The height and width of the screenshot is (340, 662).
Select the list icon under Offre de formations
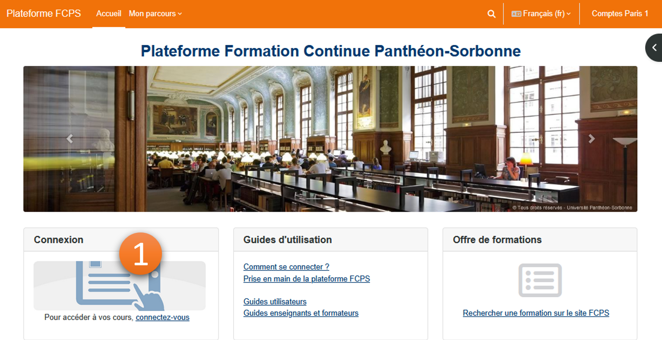(x=540, y=280)
